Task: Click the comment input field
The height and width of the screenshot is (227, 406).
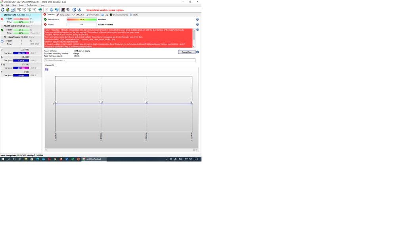Action: [x=120, y=60]
